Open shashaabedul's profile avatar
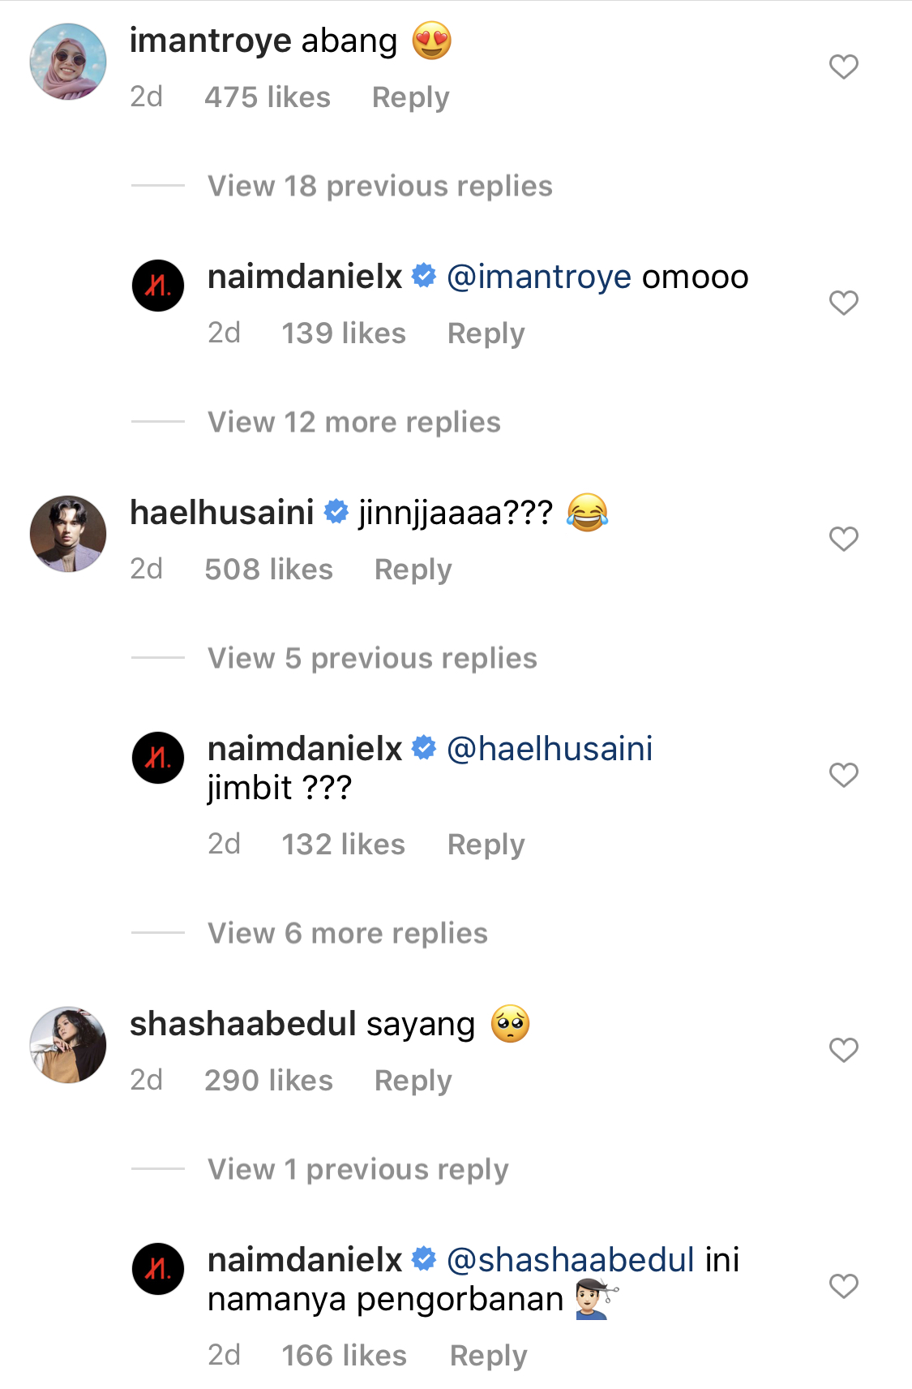912x1389 pixels. [68, 1045]
